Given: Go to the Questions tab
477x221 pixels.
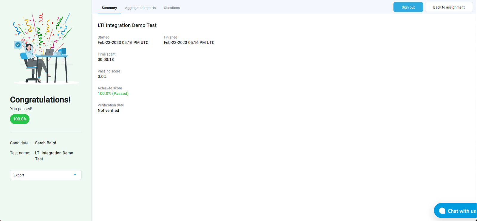Looking at the screenshot, I should (172, 8).
